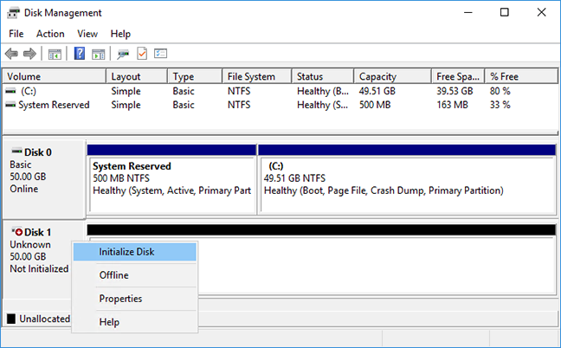Choose Properties from context menu

[x=135, y=299]
